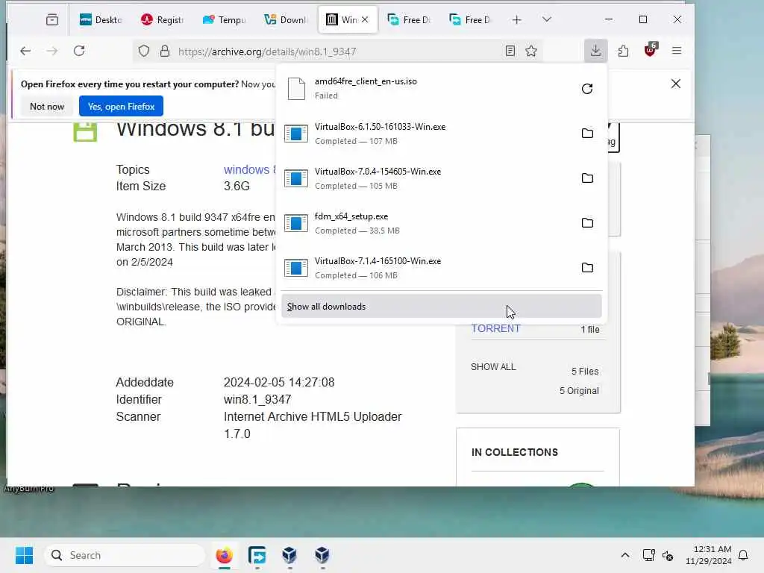Open containing folder for fdm_x64_setup.exe

pos(587,223)
